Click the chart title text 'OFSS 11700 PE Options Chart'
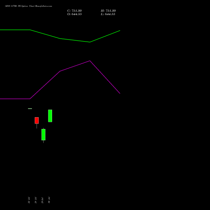The image size is (210, 210). 20,6
